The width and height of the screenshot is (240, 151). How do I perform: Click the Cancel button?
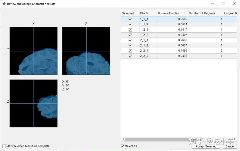[230, 146]
